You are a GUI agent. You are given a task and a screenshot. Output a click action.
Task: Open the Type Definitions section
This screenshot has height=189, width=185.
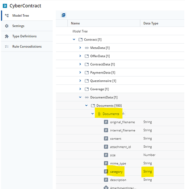(27, 36)
